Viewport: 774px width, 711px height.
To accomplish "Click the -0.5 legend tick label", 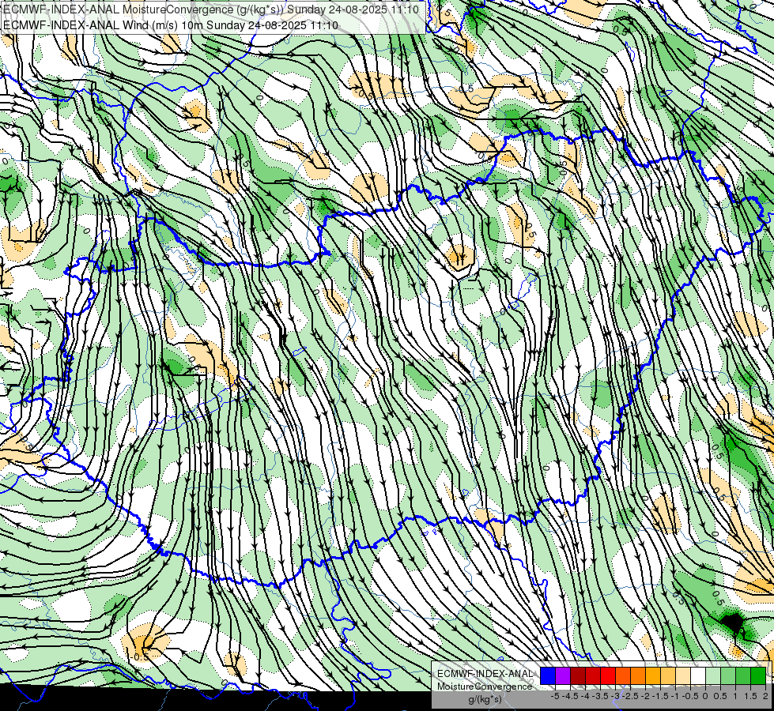I will pos(690,696).
